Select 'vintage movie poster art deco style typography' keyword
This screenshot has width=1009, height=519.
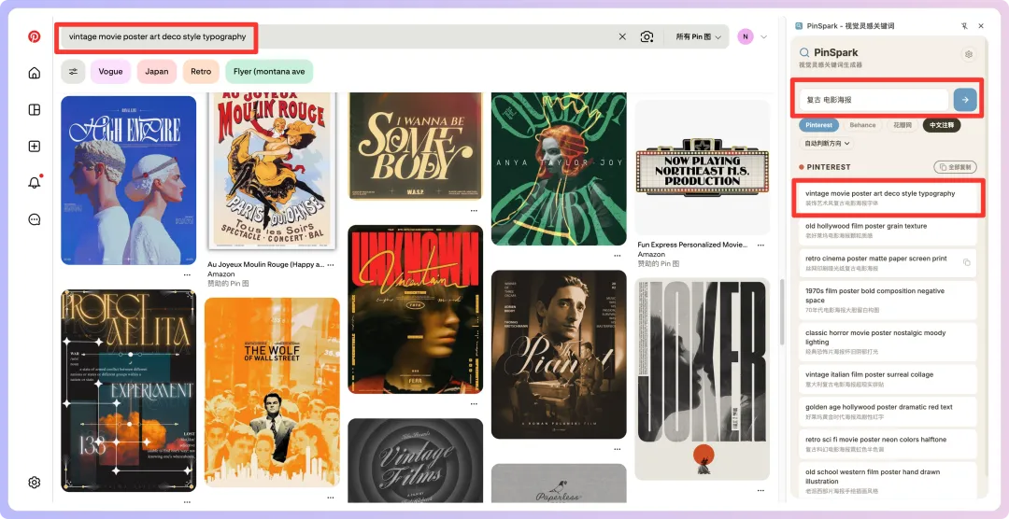point(888,198)
